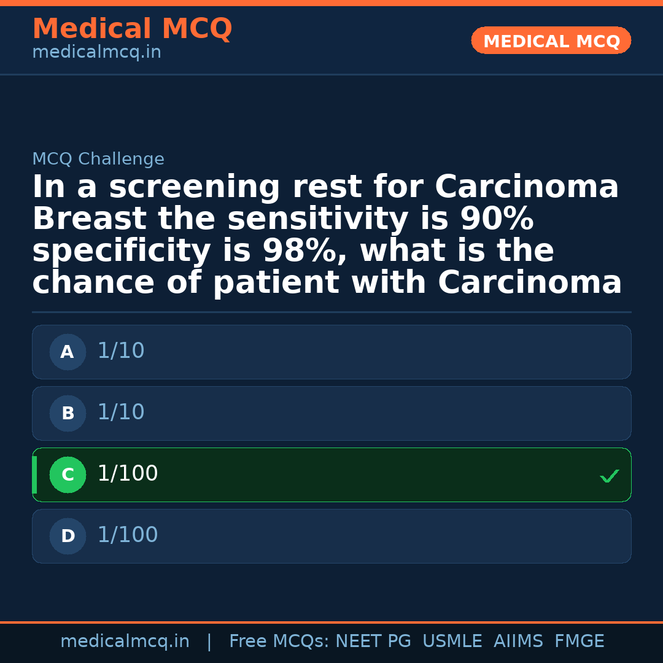
Task: Click the Free MCQs footer text
Action: 279,642
